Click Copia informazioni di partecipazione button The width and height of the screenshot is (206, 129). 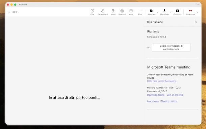coord(171,47)
